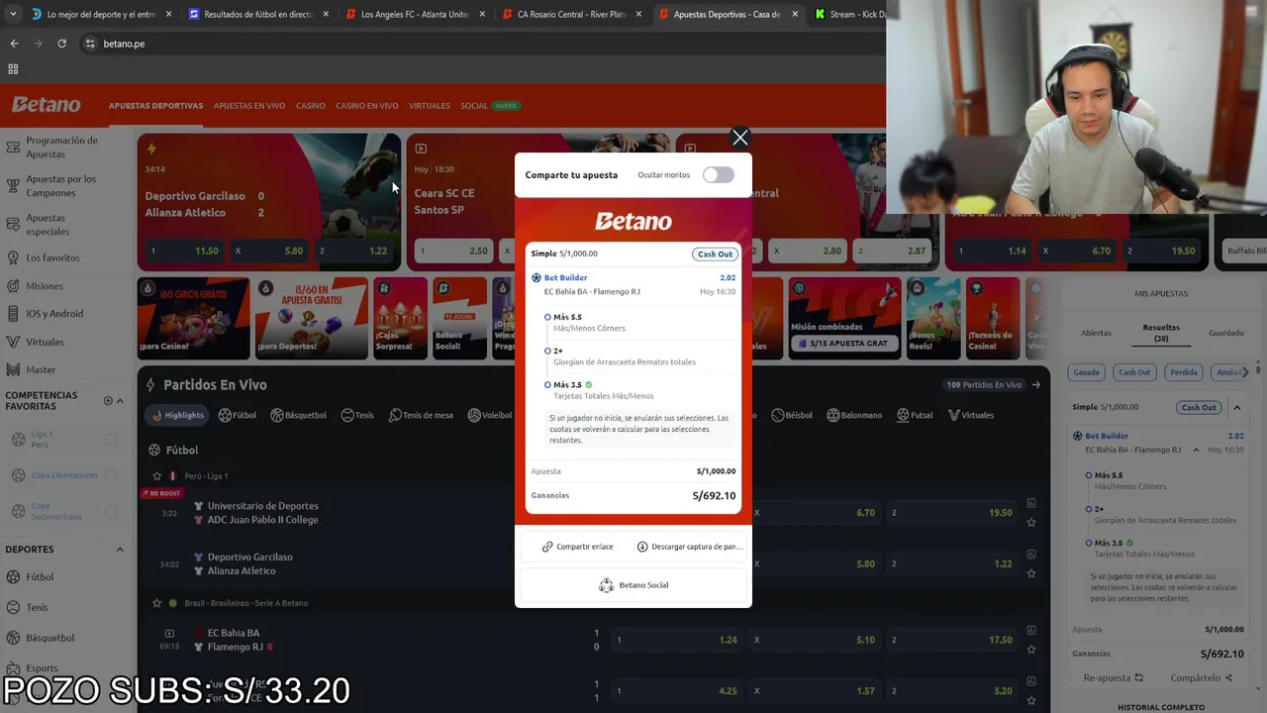Open the browser tab list dropdown
This screenshot has width=1267, height=713.
(12, 14)
